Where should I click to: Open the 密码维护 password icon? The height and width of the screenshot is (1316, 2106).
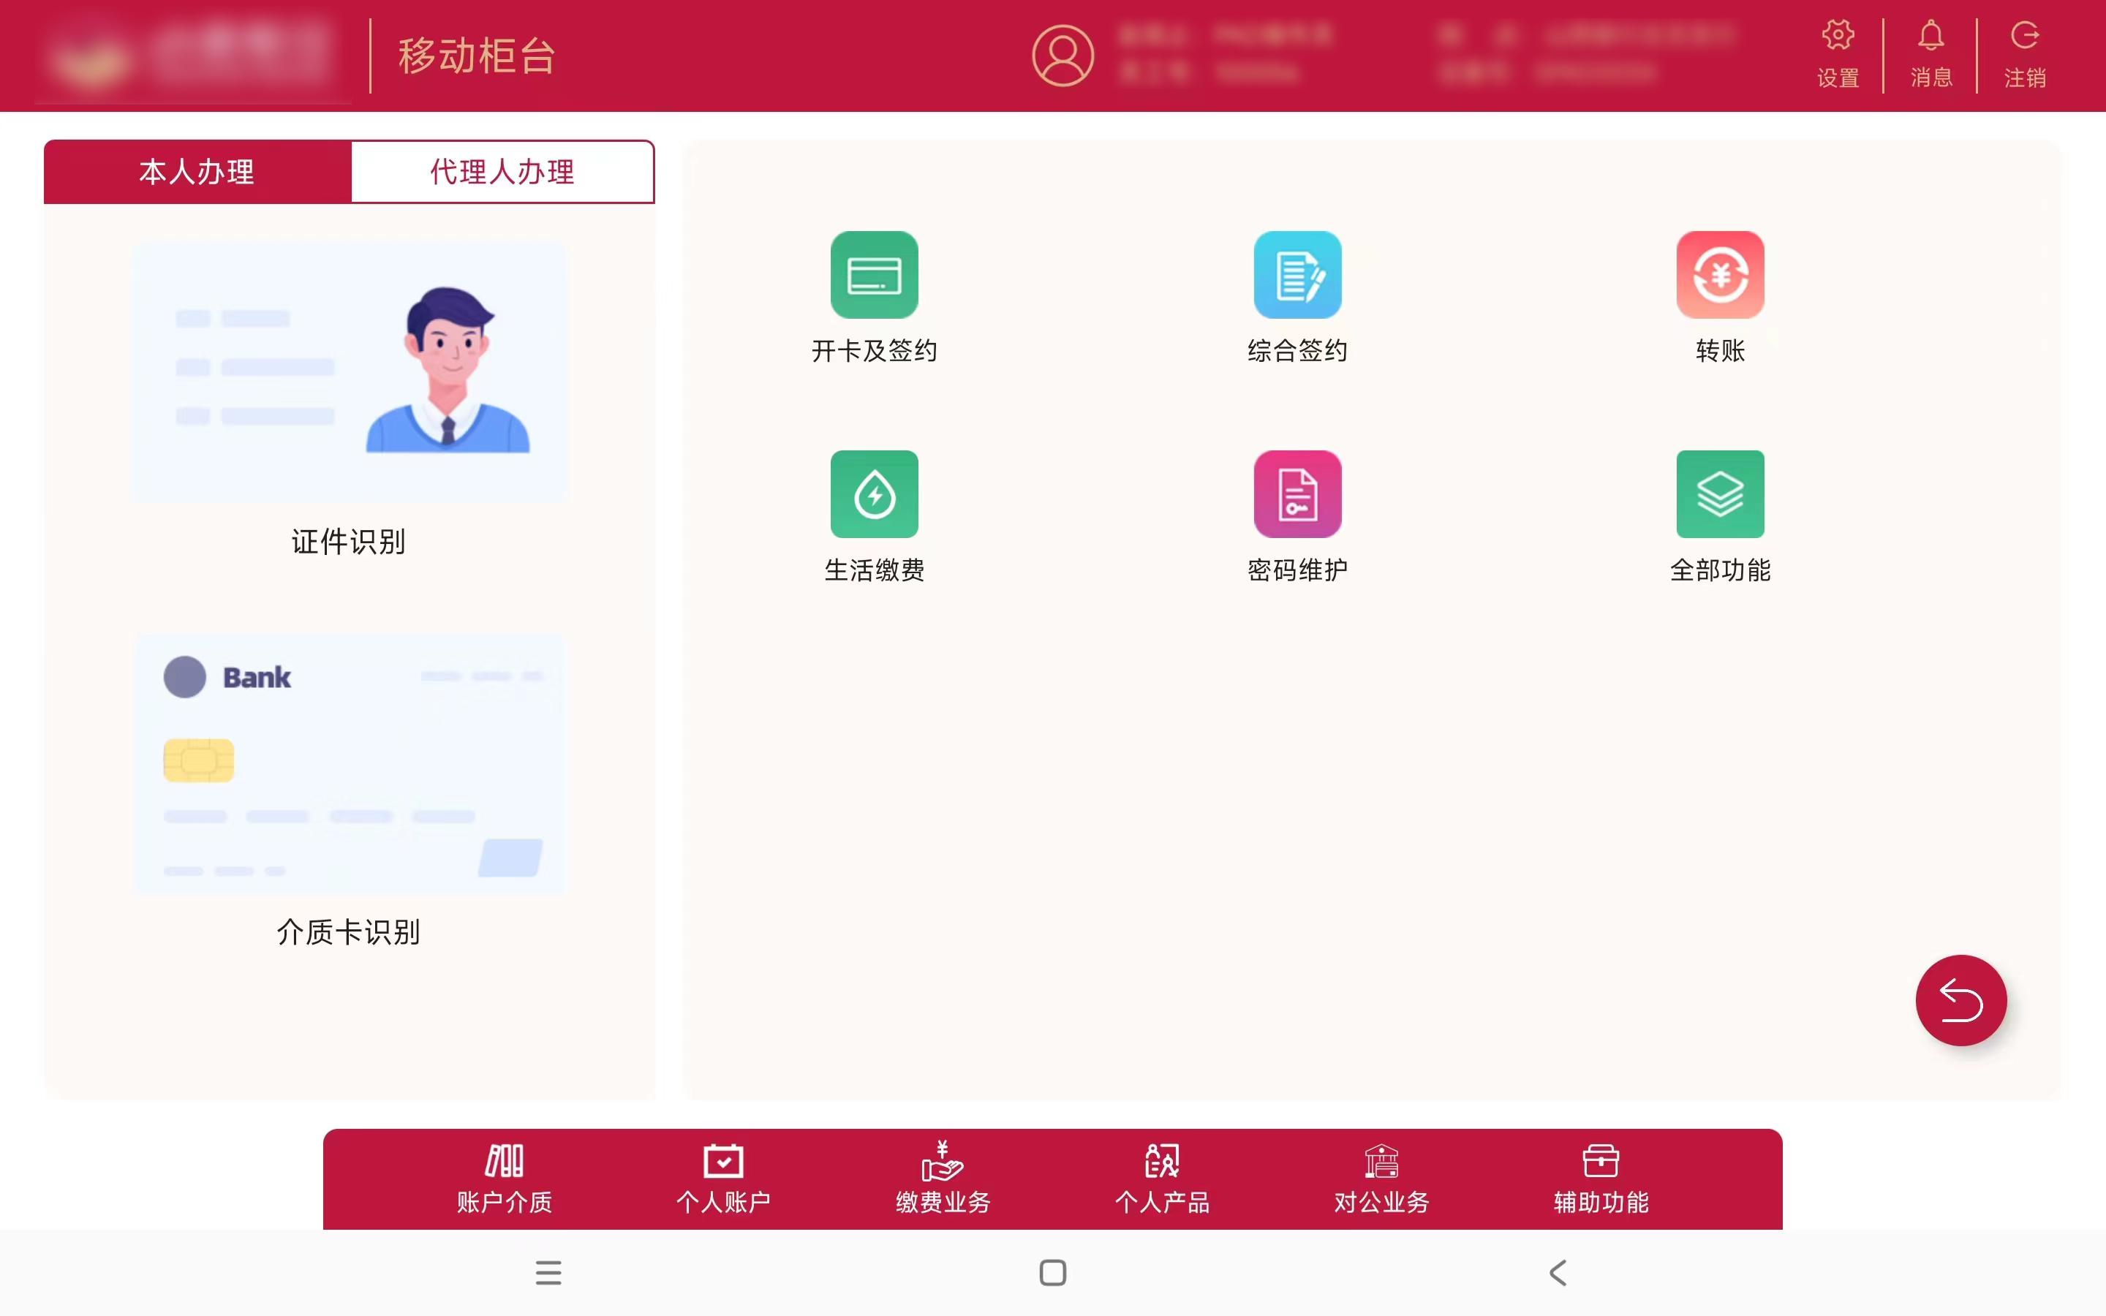pyautogui.click(x=1297, y=494)
